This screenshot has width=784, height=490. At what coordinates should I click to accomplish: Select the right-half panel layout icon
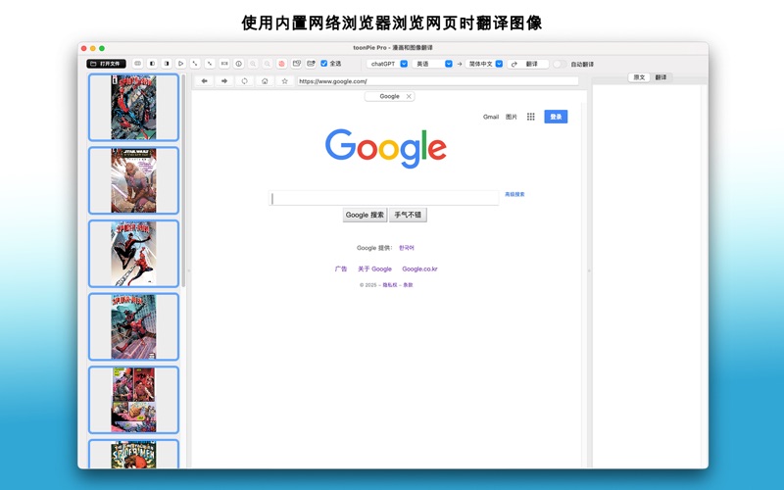tap(167, 64)
